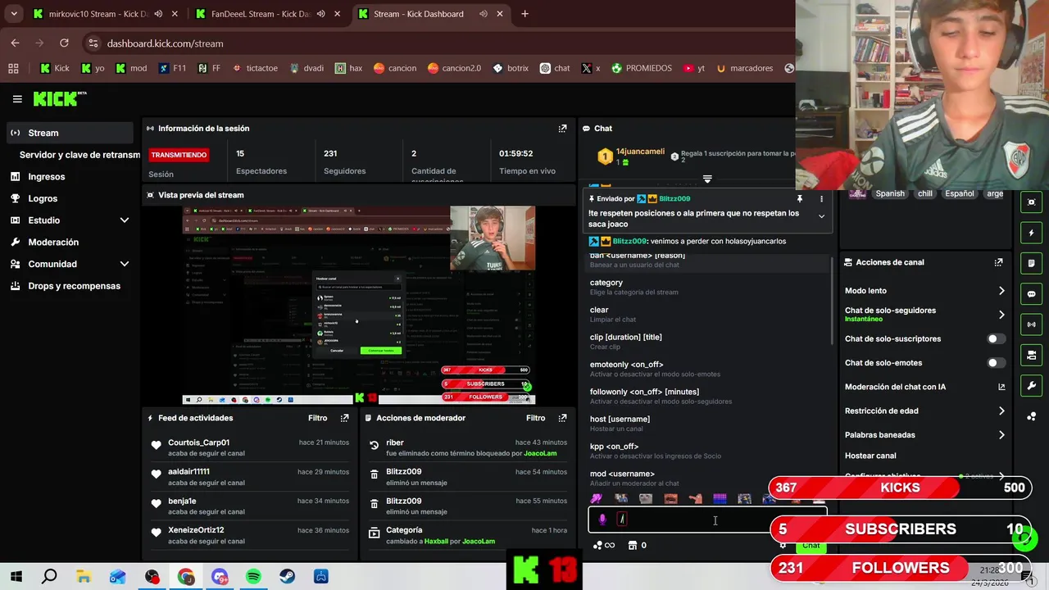The height and width of the screenshot is (590, 1049).
Task: Mute the FanDeeeL Stream browser tab audio
Action: [x=321, y=14]
